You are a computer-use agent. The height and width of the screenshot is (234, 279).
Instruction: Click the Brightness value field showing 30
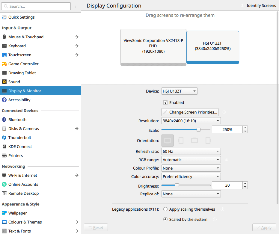pyautogui.click(x=227, y=185)
